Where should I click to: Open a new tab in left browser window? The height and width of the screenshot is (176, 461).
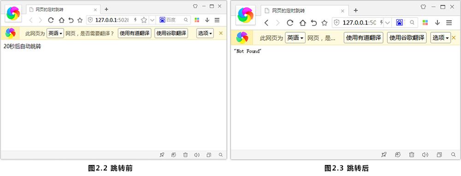point(106,9)
